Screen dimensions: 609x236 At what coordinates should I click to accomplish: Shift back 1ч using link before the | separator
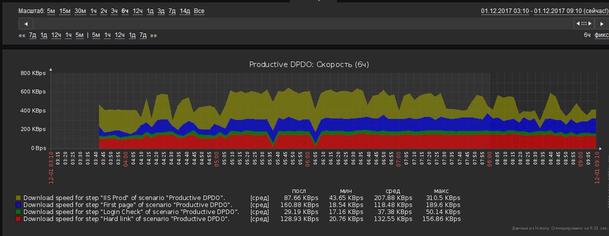pyautogui.click(x=68, y=35)
